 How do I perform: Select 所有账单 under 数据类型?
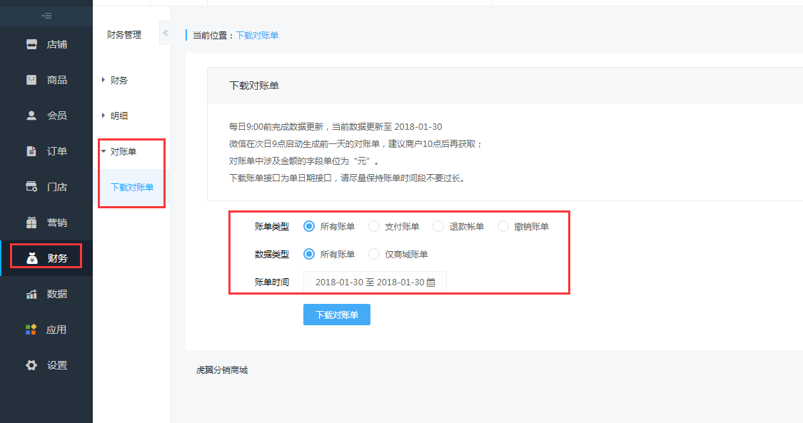(x=309, y=254)
